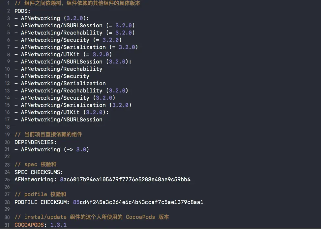The width and height of the screenshot is (321, 229).
Task: Click line number 22 in the gutter
Action: coord(7,157)
